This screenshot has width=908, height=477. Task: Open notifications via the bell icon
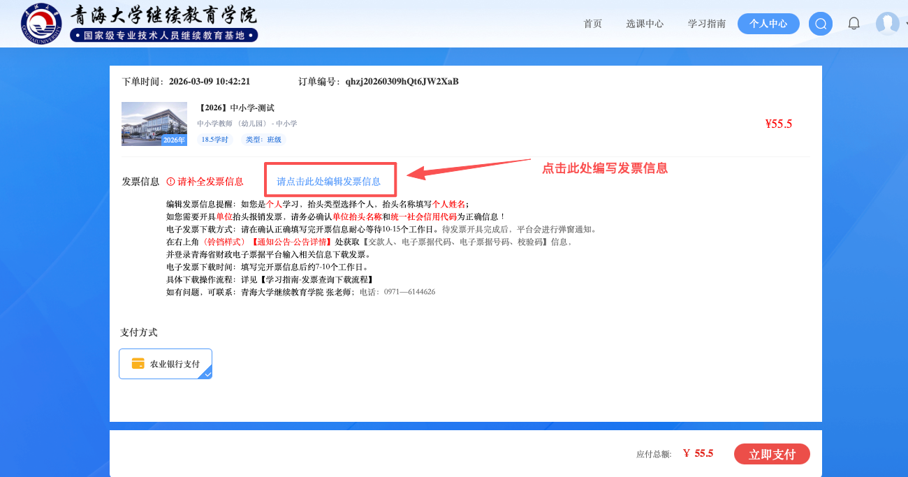pyautogui.click(x=854, y=24)
